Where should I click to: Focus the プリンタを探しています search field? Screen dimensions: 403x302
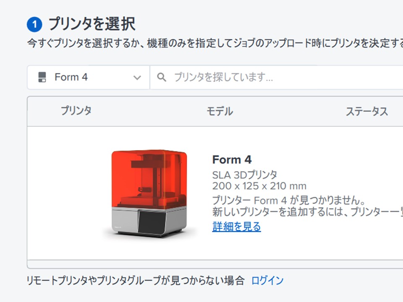coord(276,77)
